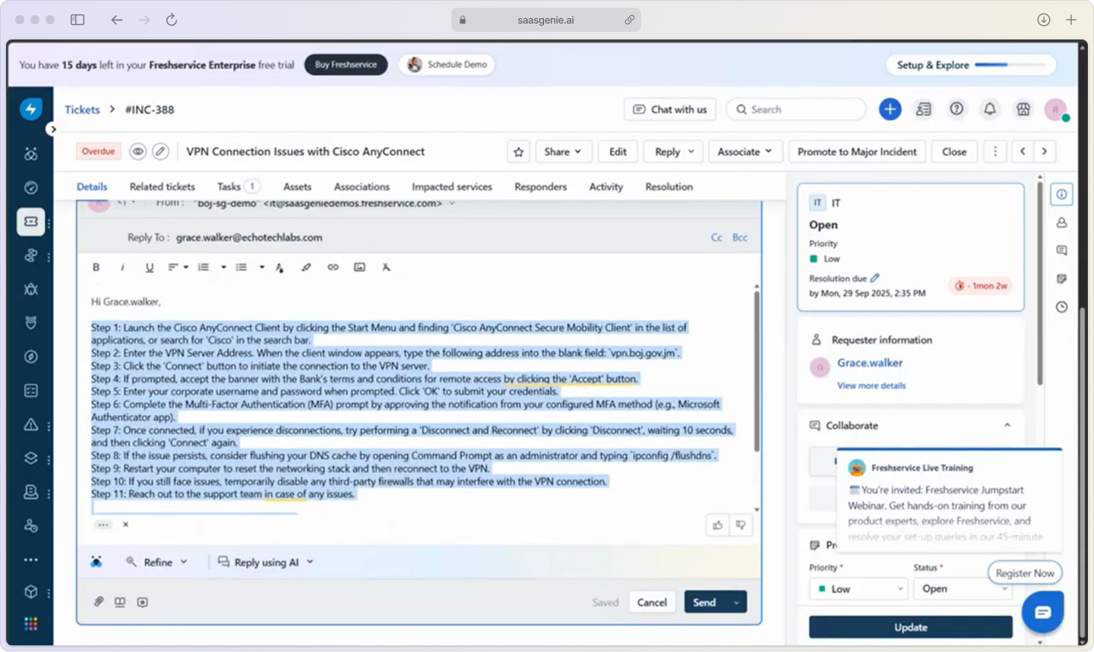The width and height of the screenshot is (1094, 652).
Task: Toggle underline formatting in reply editor
Action: coord(150,267)
